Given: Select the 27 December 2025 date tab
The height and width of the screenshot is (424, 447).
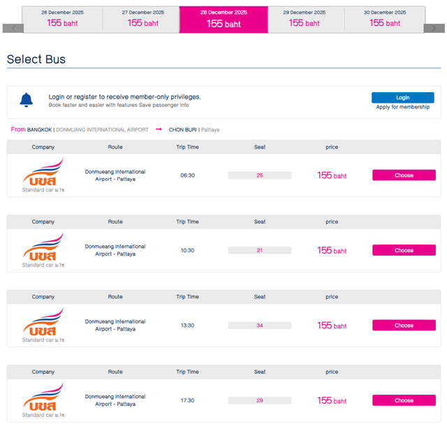Looking at the screenshot, I should click(143, 19).
